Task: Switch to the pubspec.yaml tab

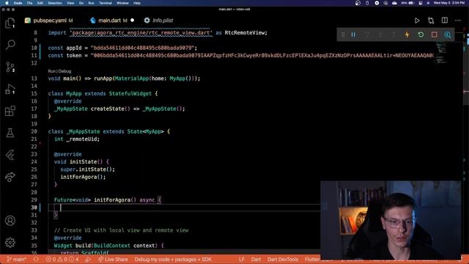Action: click(x=49, y=21)
